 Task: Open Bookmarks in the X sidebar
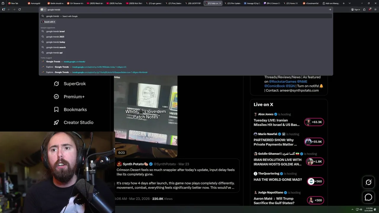coord(70,109)
